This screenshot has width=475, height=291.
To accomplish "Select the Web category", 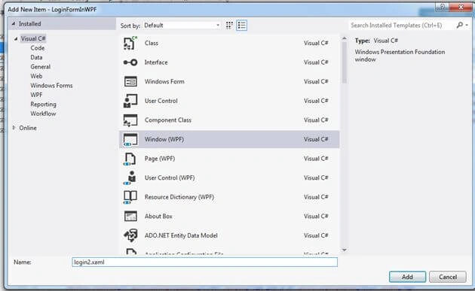I will [36, 76].
